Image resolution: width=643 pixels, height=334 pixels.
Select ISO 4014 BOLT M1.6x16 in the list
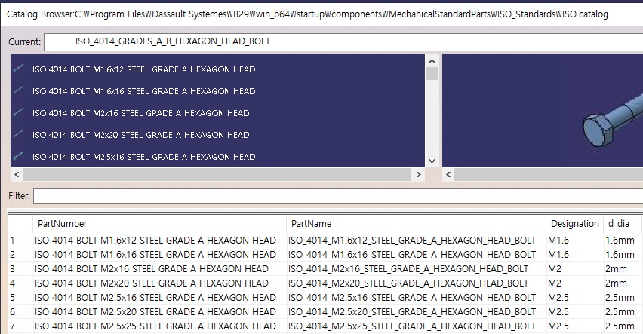tap(144, 91)
